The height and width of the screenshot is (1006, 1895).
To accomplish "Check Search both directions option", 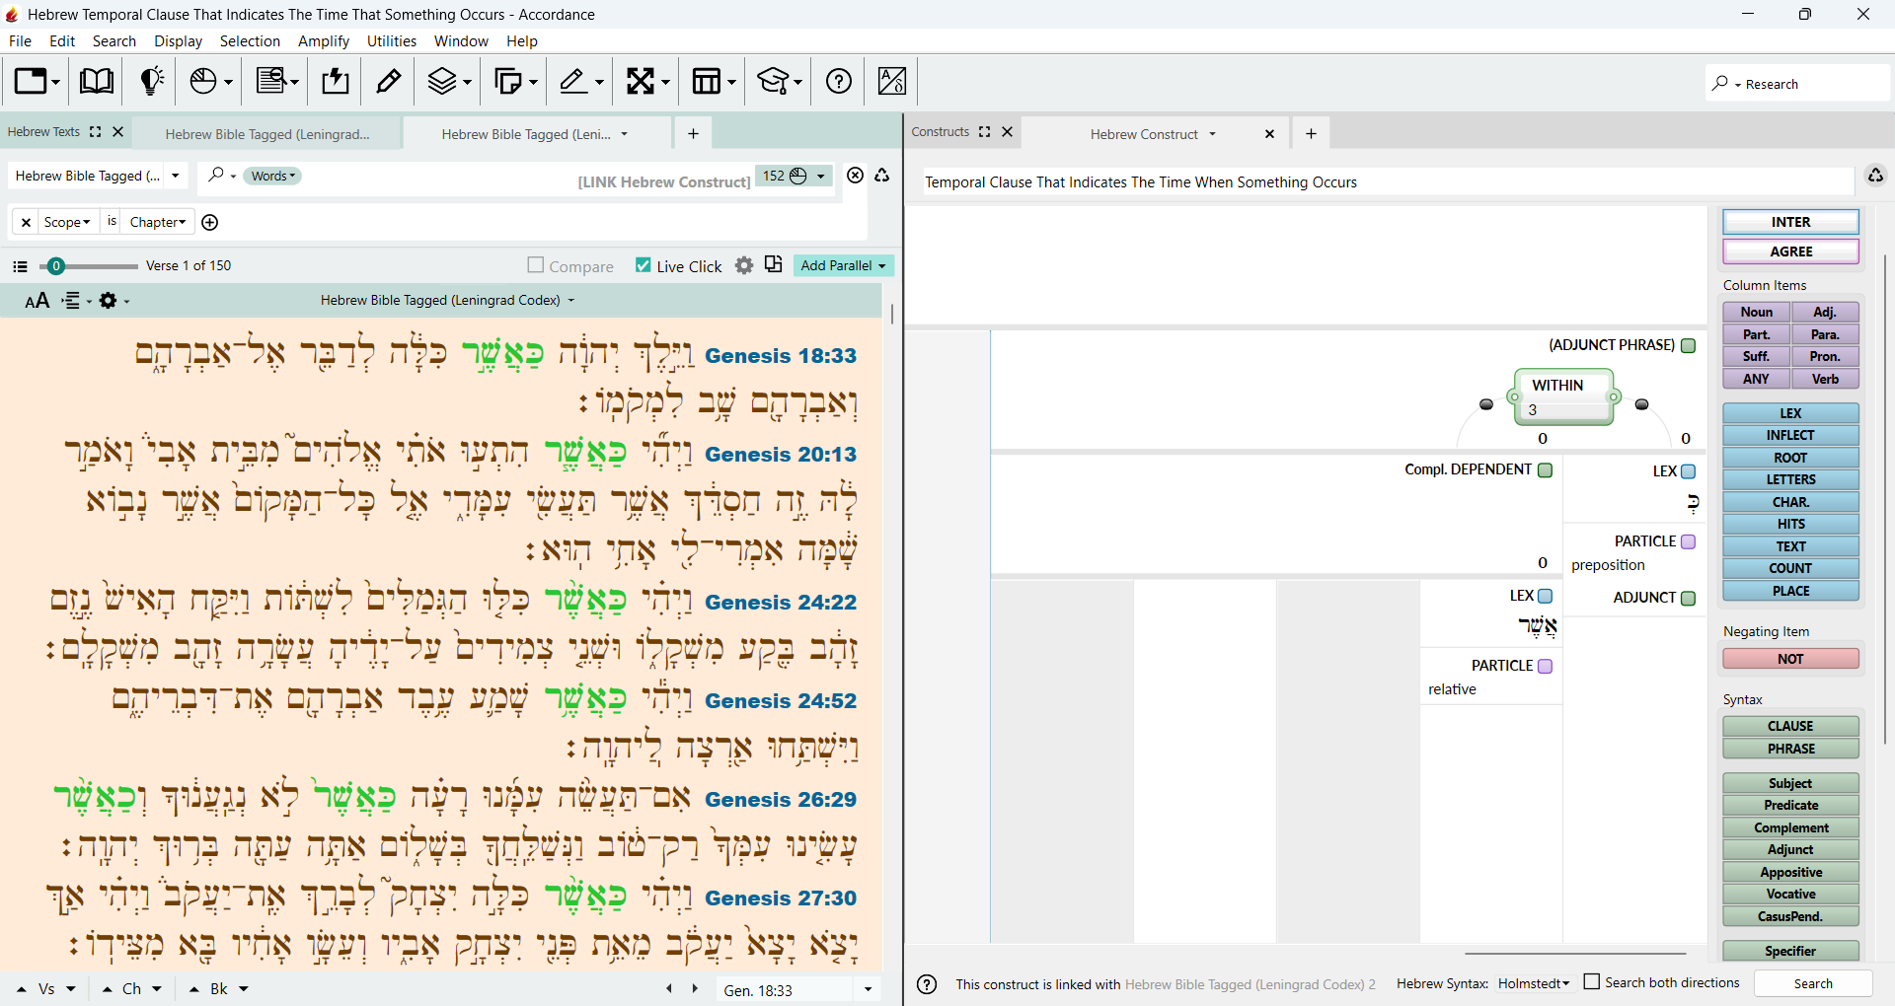I will tap(1591, 982).
